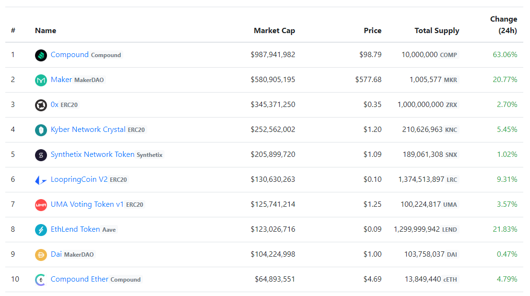530x296 pixels.
Task: Sort by the Name column header
Action: 46,30
